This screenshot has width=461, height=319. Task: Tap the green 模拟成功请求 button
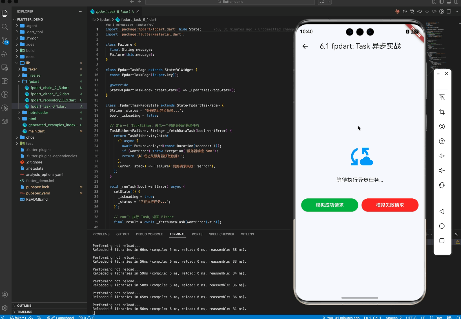pyautogui.click(x=330, y=205)
